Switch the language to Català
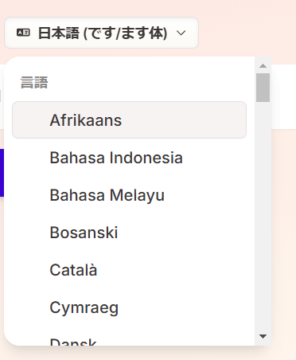Image resolution: width=296 pixels, height=360 pixels. tap(129, 270)
